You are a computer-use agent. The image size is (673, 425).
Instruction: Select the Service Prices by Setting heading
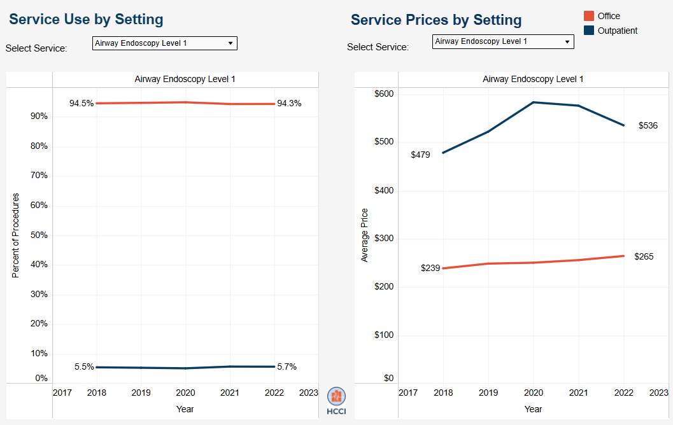click(436, 19)
